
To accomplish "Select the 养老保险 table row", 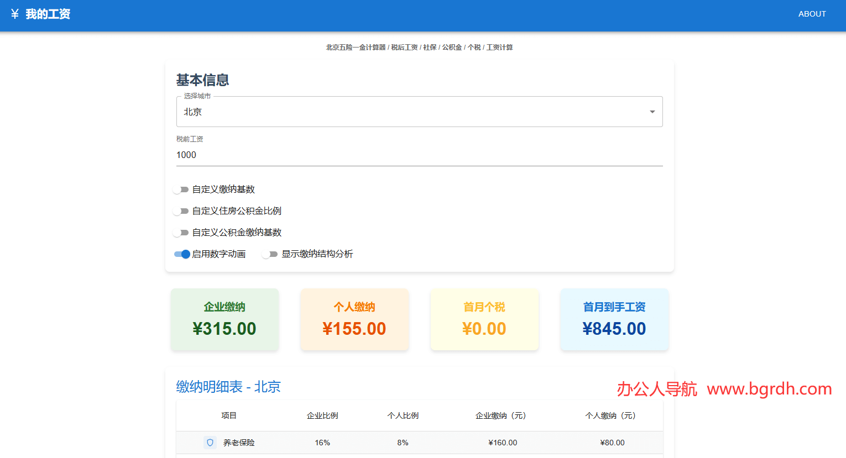I will [419, 443].
